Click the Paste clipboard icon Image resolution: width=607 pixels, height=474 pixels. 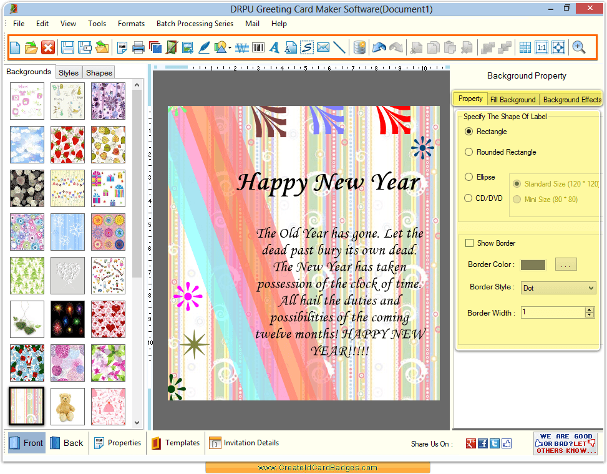pos(450,47)
